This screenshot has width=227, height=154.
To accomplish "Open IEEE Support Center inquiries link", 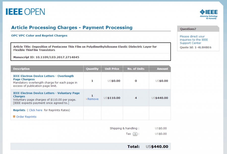I will click(194, 40).
